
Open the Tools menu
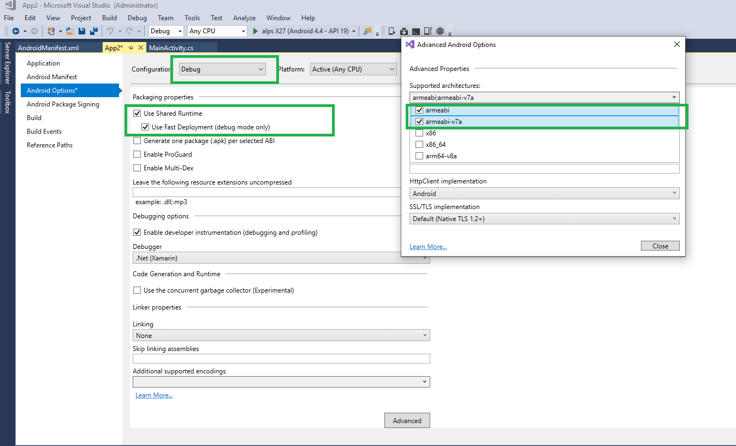coord(192,18)
